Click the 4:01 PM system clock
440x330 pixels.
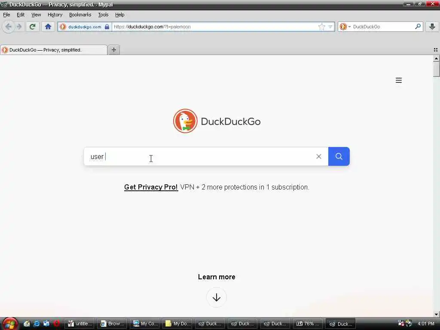coord(426,324)
